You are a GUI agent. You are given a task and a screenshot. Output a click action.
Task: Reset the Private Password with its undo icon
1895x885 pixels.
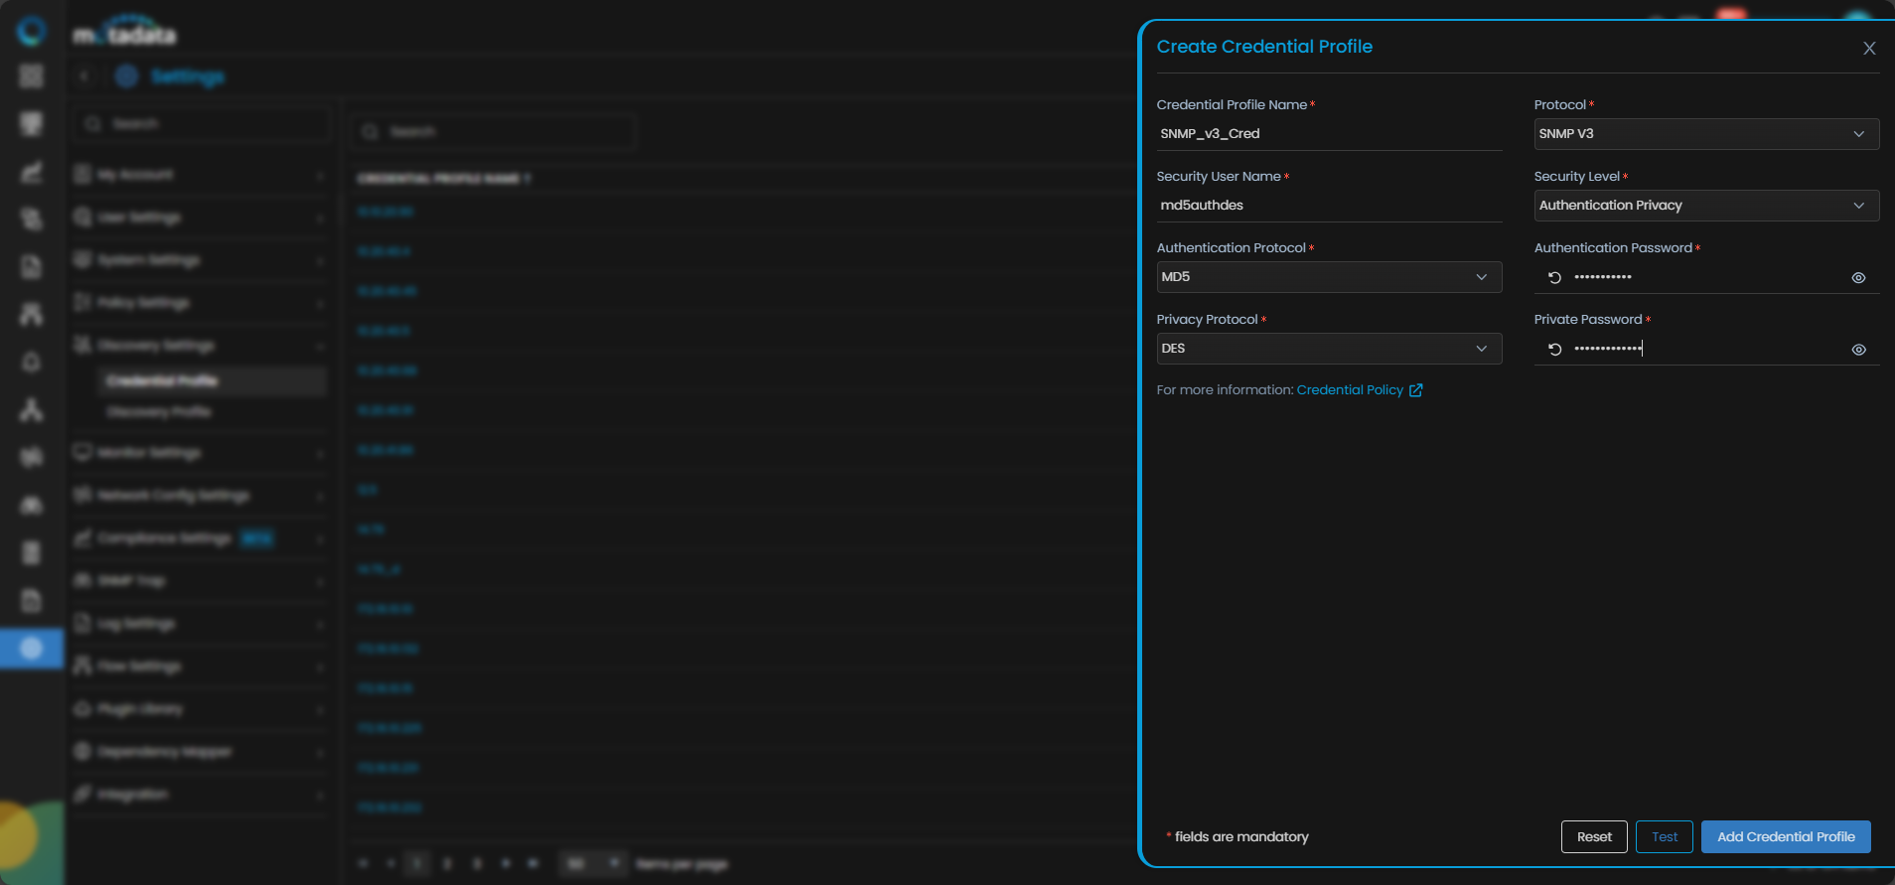[x=1555, y=349]
